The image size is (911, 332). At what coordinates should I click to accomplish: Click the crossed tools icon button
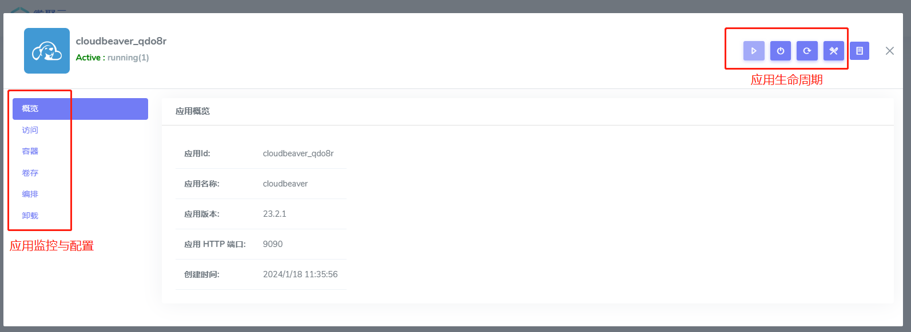pos(834,51)
